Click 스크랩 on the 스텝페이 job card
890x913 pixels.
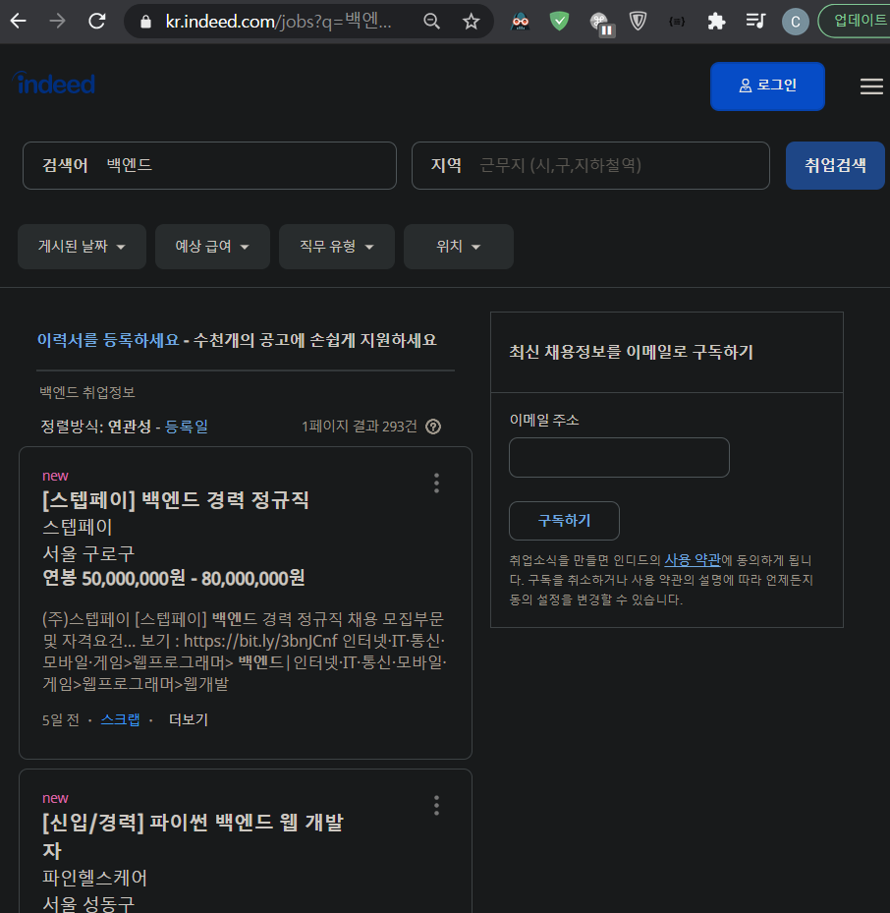tap(121, 719)
